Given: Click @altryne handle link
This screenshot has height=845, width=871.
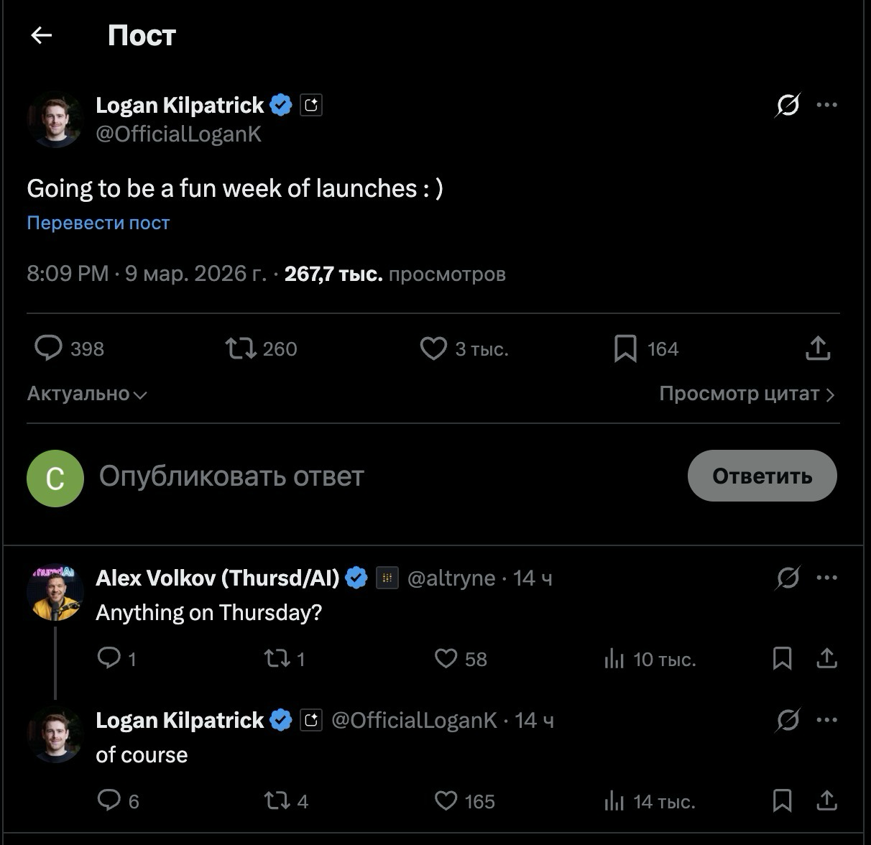Looking at the screenshot, I should click(451, 578).
